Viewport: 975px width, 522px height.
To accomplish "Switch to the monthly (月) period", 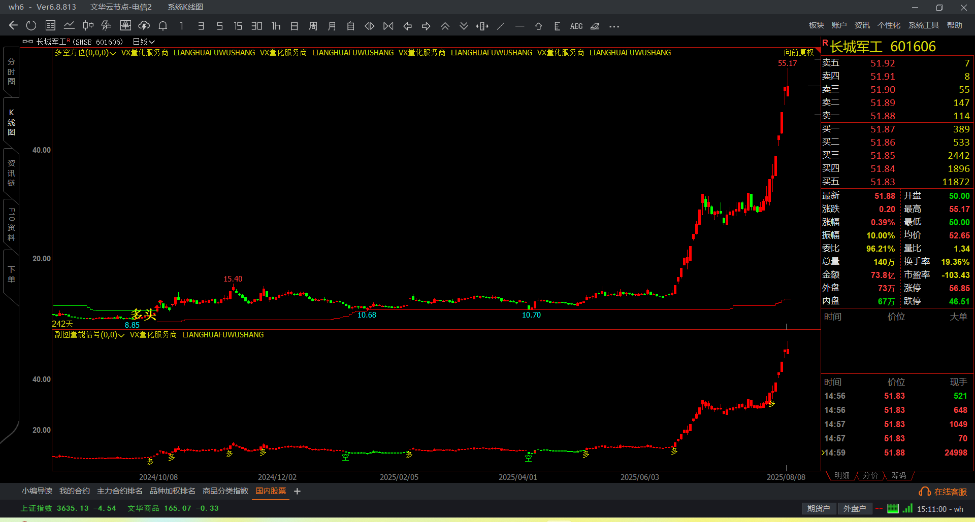I will [x=332, y=26].
